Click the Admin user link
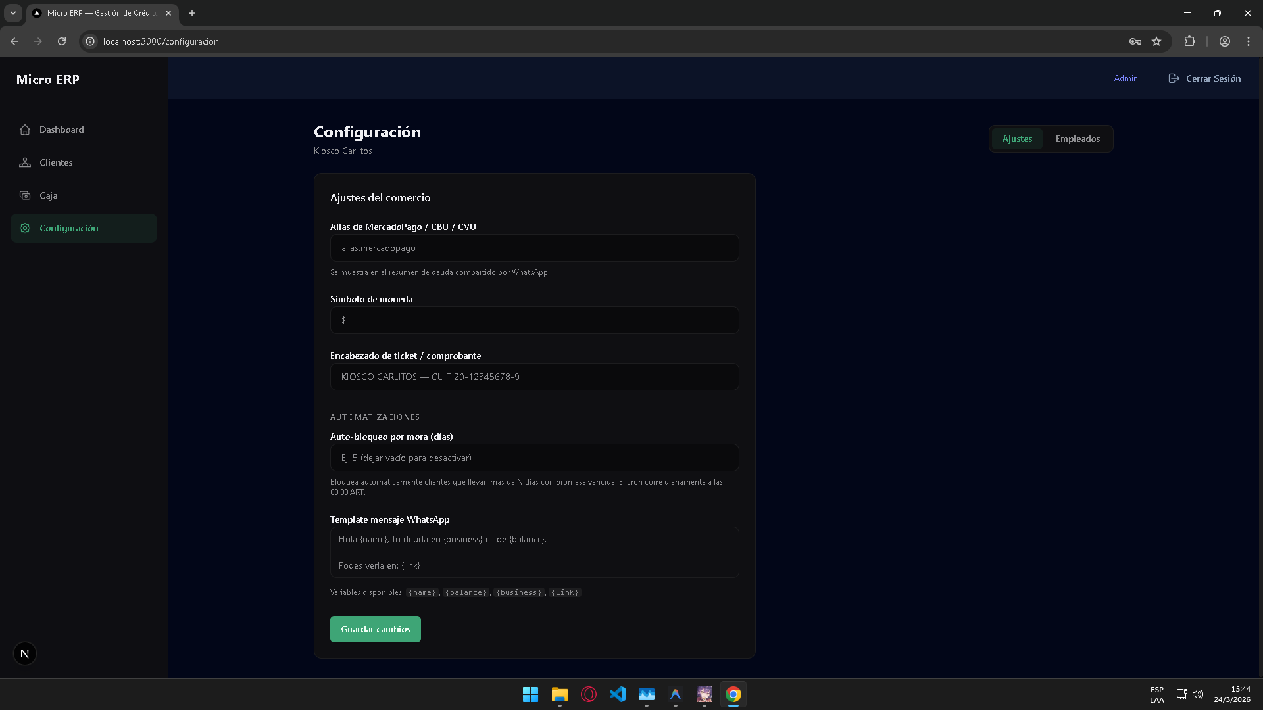 point(1126,78)
